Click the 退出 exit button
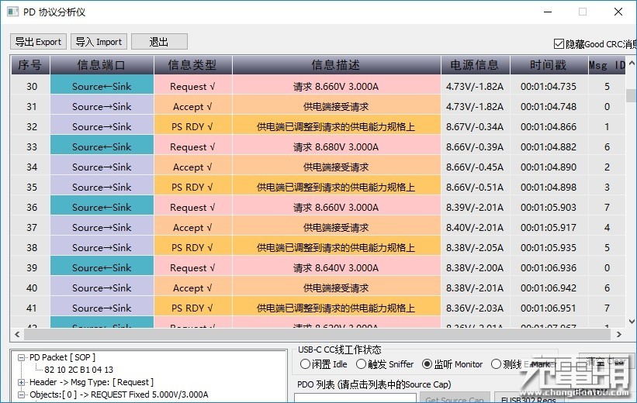The width and height of the screenshot is (637, 403). [159, 42]
